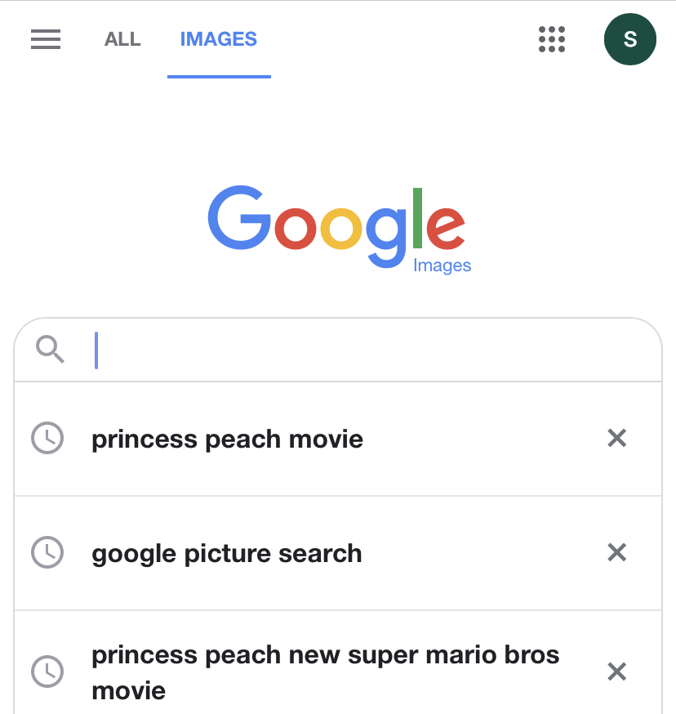Click clock icon beside 'new super mario bros' suggestion
The width and height of the screenshot is (676, 714).
coord(47,672)
